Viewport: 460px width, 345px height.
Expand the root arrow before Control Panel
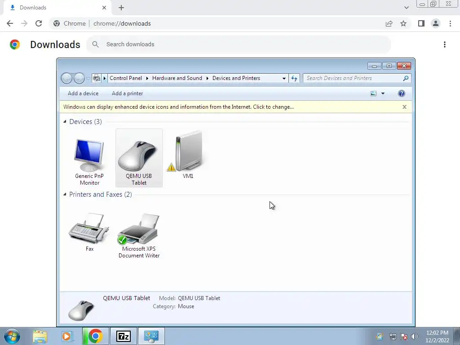(104, 78)
